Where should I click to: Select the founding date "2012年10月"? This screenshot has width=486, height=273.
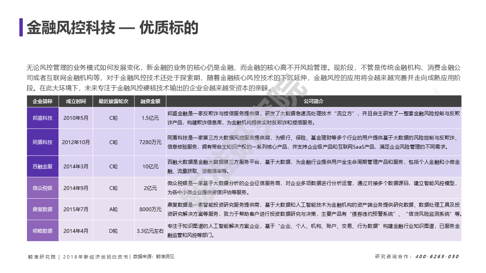[x=76, y=142]
